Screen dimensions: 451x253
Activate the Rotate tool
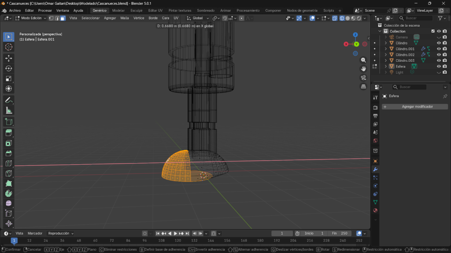(9, 68)
